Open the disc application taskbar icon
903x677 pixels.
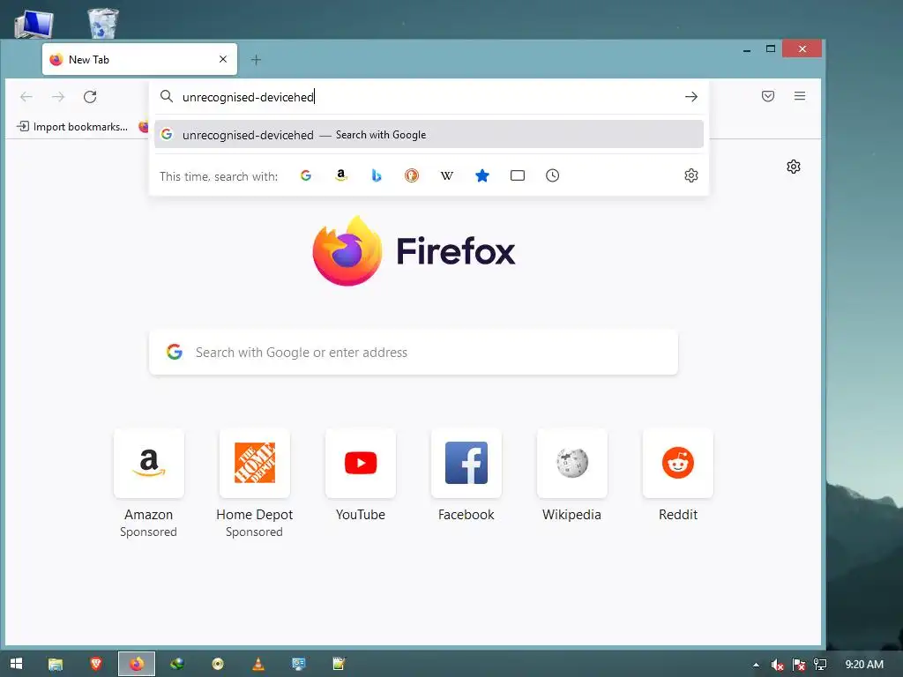pos(218,665)
